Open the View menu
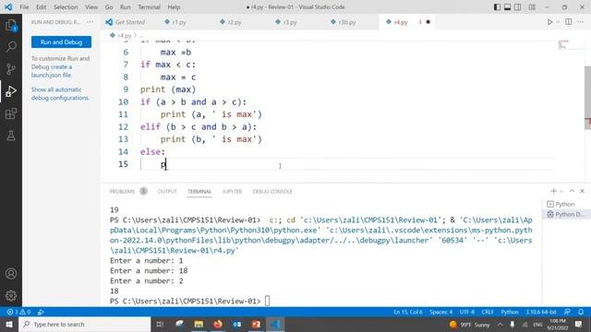Viewport: 591px width, 332px height. point(91,7)
